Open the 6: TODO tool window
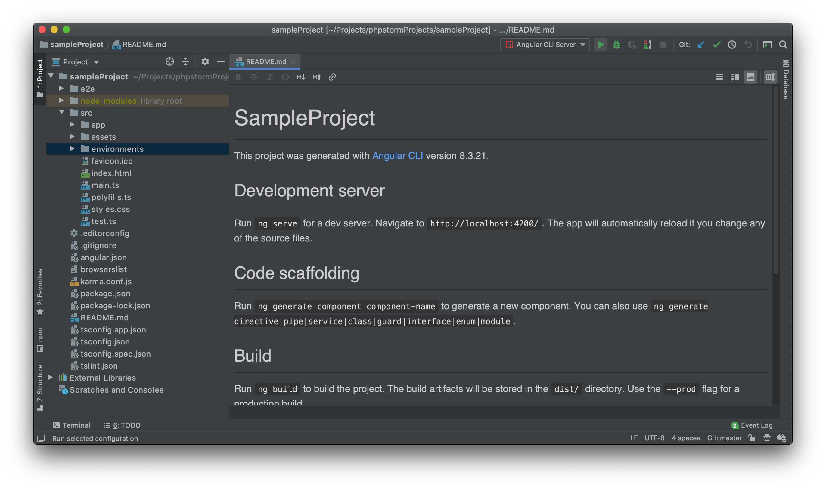This screenshot has height=489, width=826. click(122, 425)
